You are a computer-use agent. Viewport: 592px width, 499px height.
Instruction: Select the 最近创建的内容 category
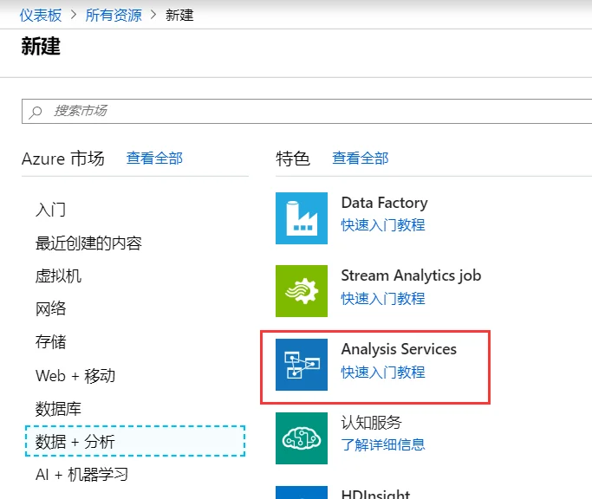tap(88, 243)
